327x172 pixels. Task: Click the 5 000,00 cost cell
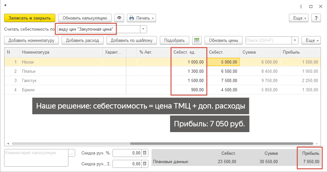pos(223,62)
